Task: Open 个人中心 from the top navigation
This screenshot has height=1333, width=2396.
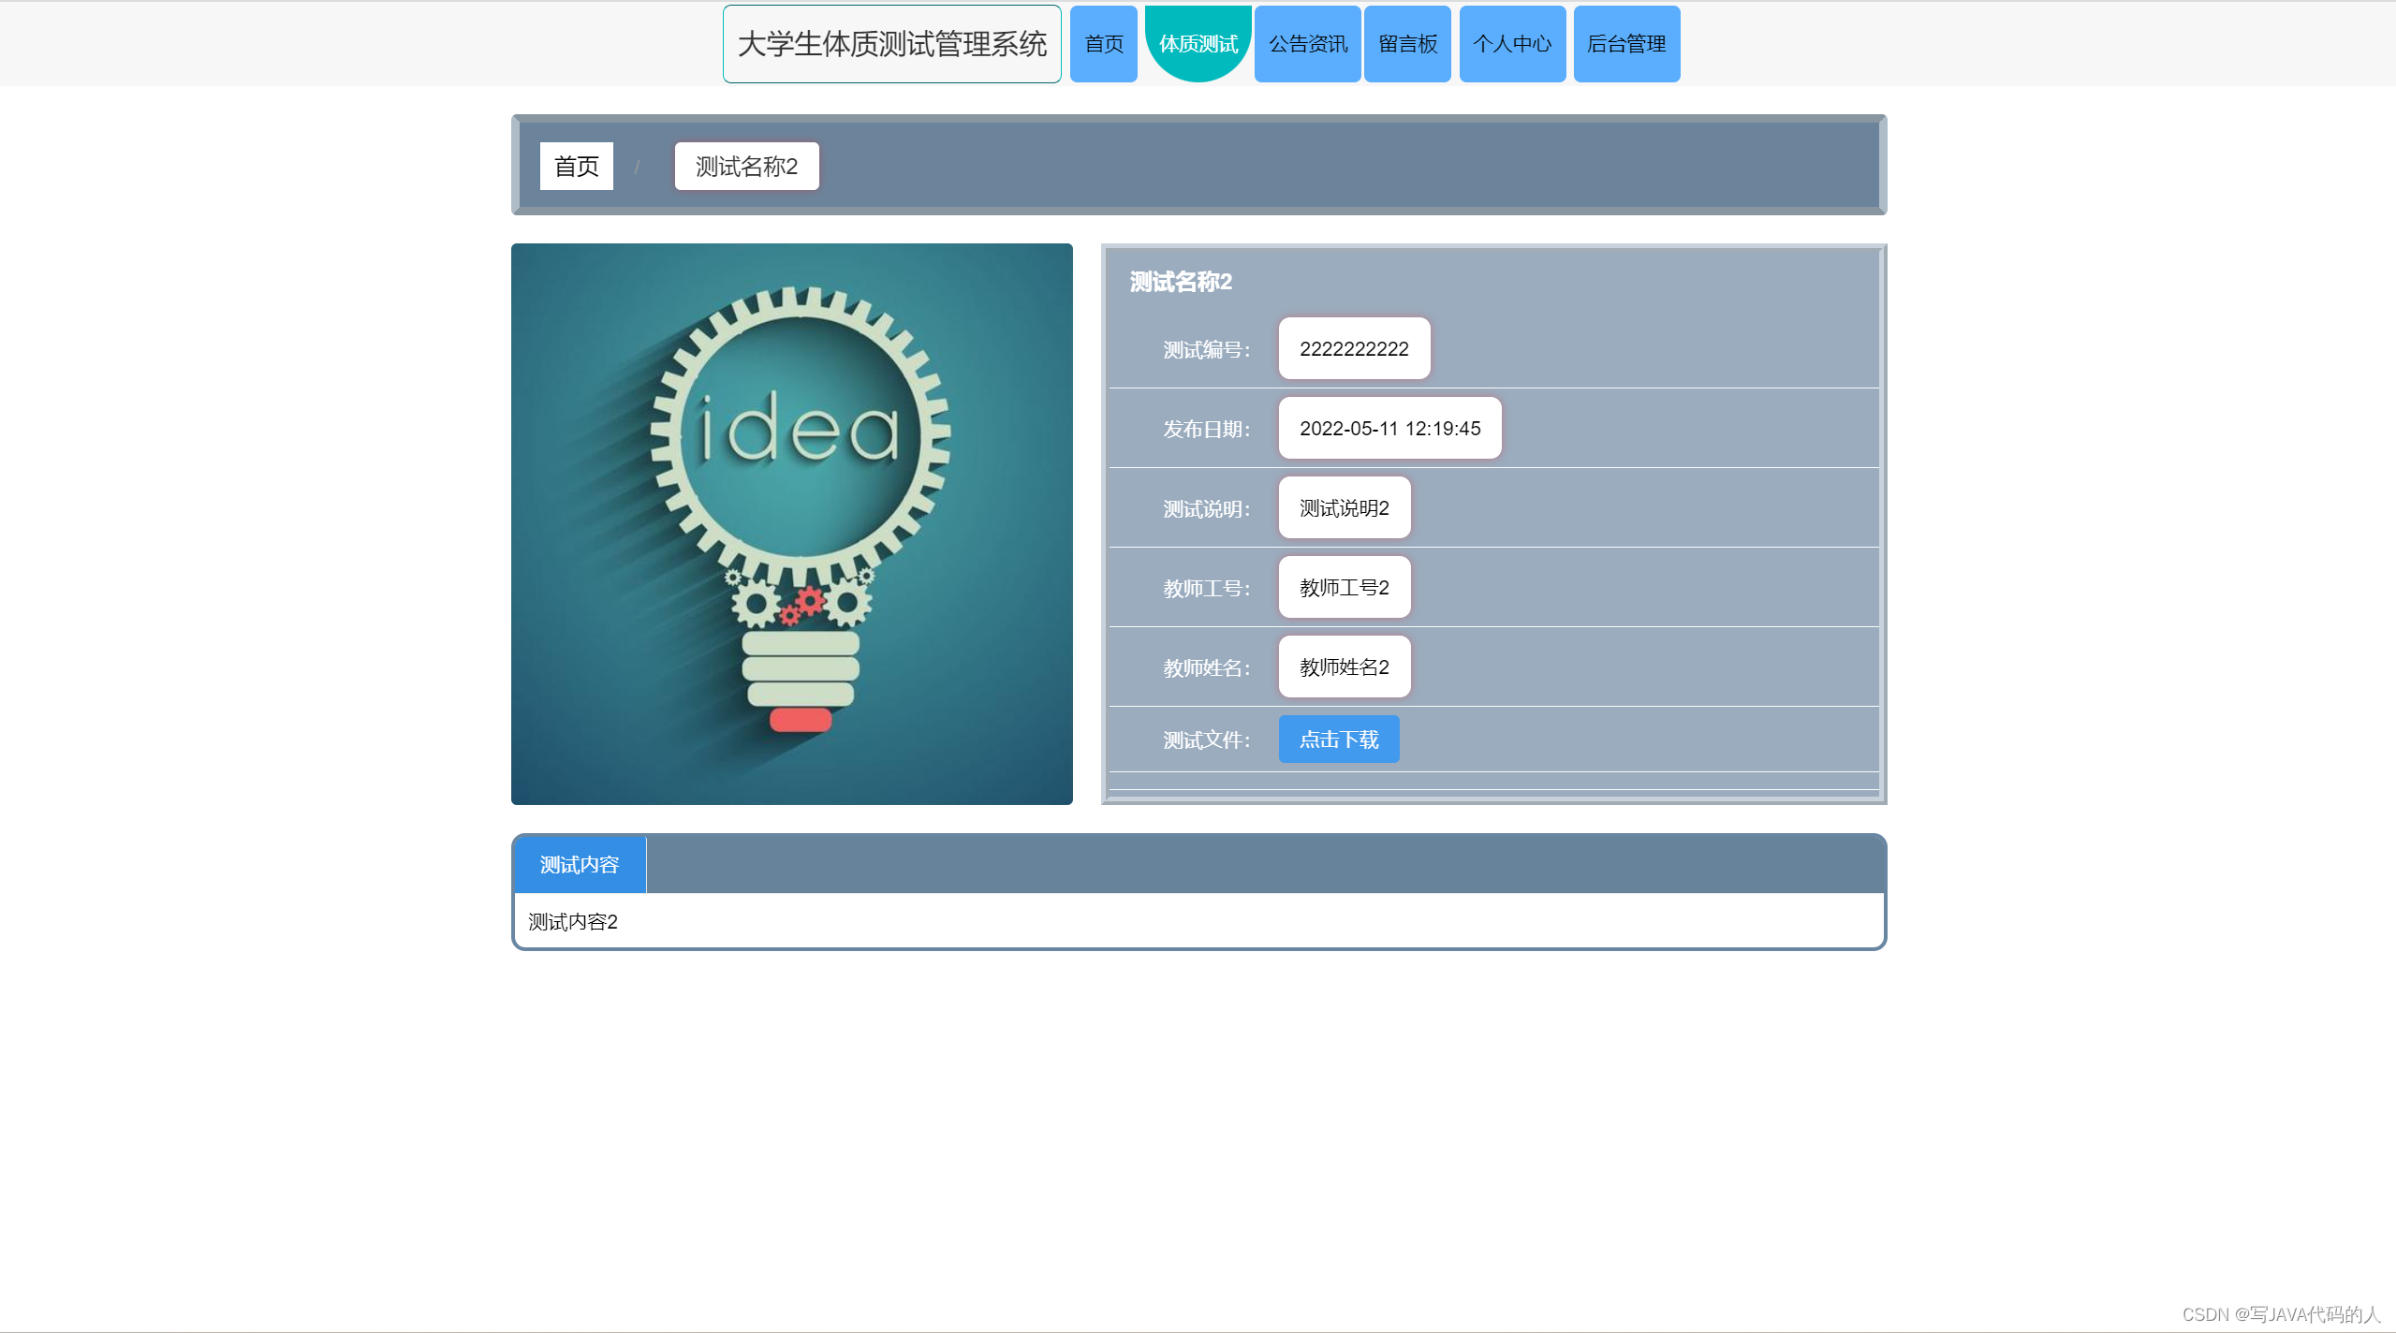Action: click(x=1512, y=44)
